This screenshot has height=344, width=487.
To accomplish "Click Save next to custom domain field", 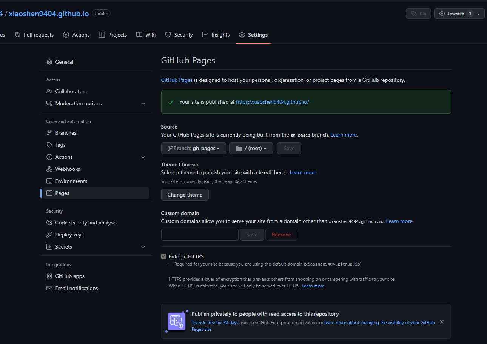I will point(252,235).
